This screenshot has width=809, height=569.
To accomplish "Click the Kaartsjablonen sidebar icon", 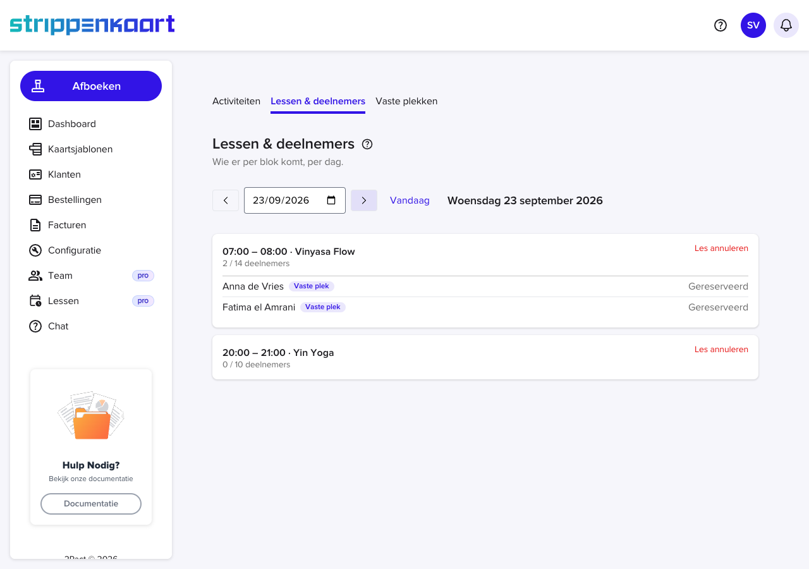I will click(35, 149).
